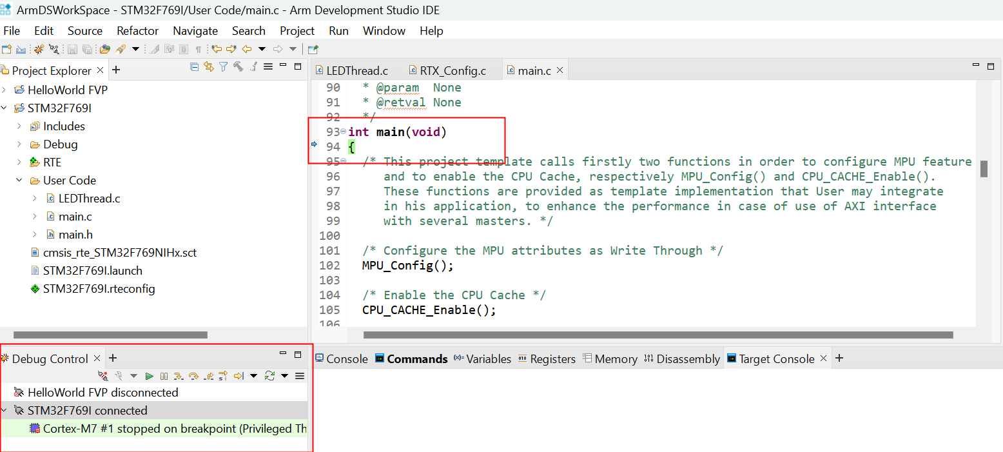Click the Step Out icon in Debug Control
This screenshot has width=1003, height=452.
(208, 376)
